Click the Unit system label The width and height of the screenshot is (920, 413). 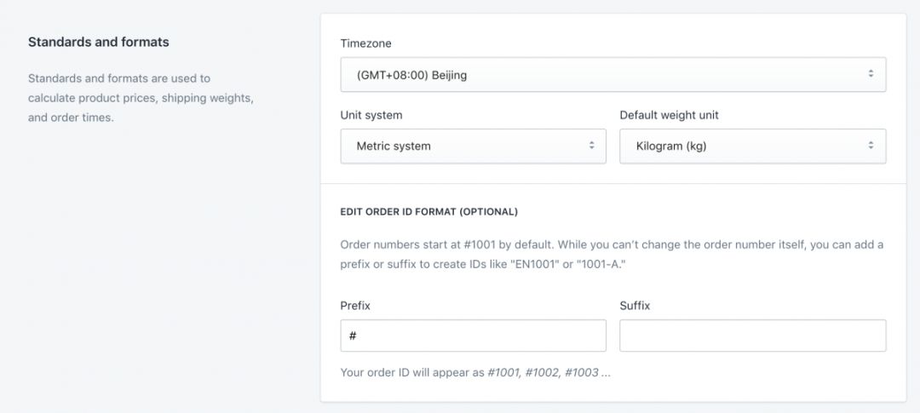coord(371,115)
